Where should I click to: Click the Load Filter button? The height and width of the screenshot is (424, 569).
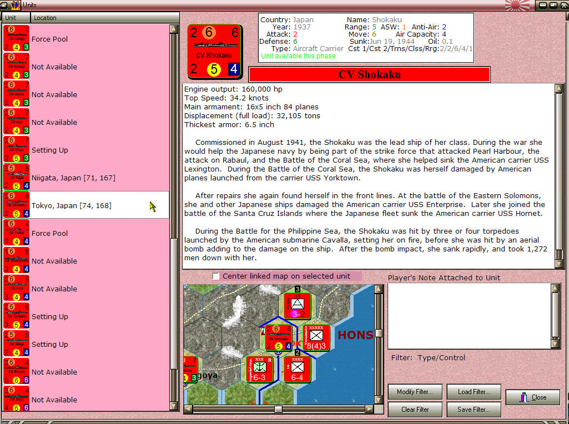[x=474, y=392]
